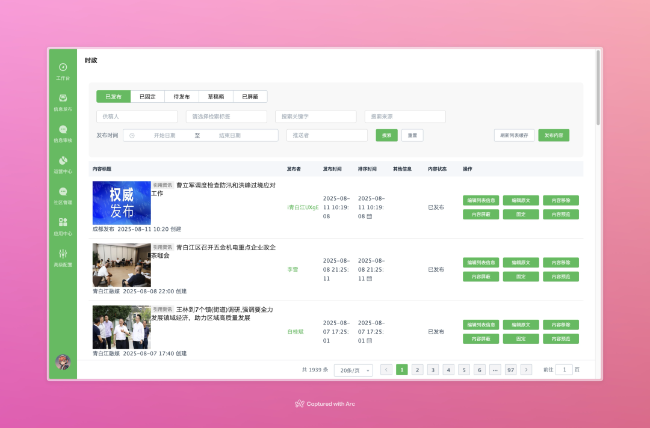This screenshot has width=650, height=428.
Task: Click the 发布内容 publish button
Action: point(554,135)
